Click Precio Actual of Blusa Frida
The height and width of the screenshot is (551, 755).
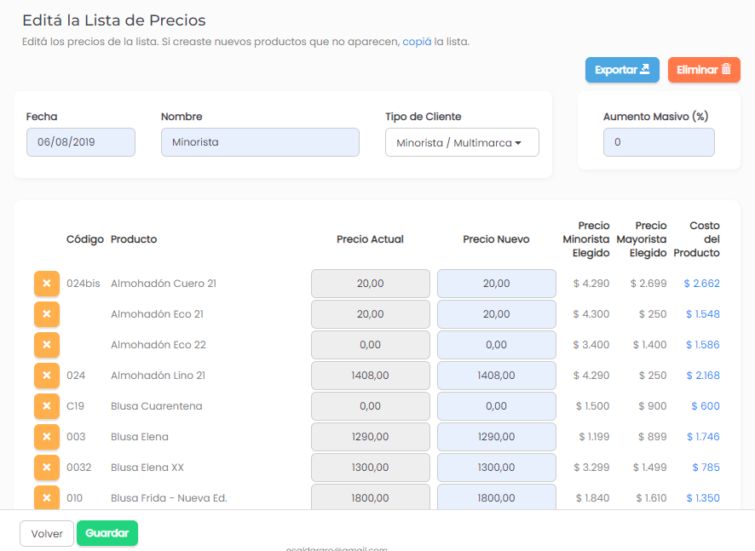371,497
